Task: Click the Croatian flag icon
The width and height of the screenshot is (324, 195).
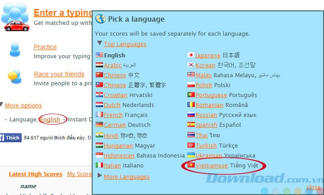Action: [x=99, y=94]
